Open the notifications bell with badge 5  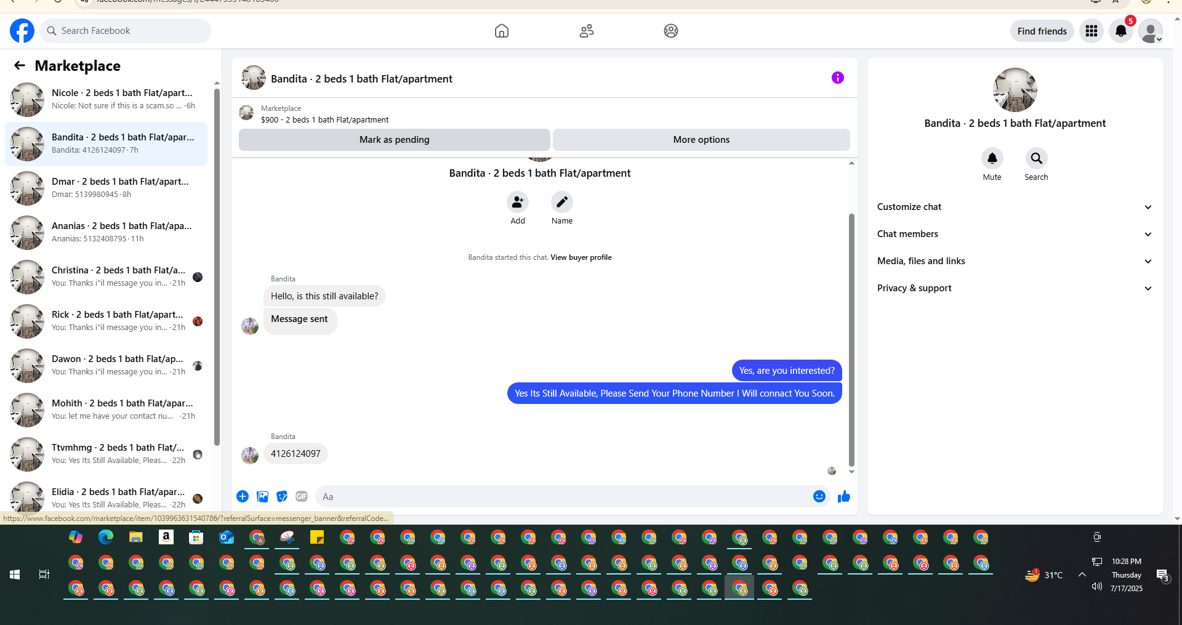1121,31
